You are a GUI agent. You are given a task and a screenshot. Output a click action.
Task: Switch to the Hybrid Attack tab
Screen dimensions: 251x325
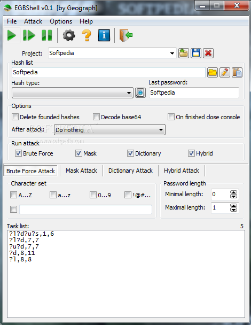(182, 171)
